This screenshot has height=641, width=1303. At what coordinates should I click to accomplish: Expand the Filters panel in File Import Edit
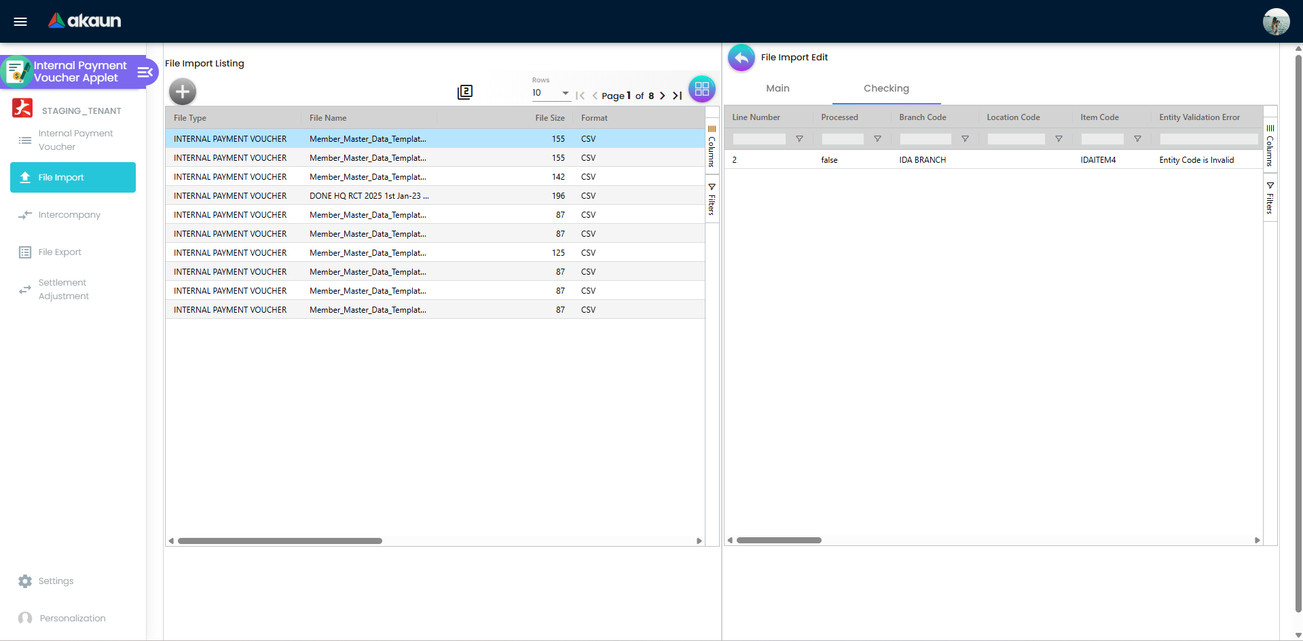[x=1270, y=199]
